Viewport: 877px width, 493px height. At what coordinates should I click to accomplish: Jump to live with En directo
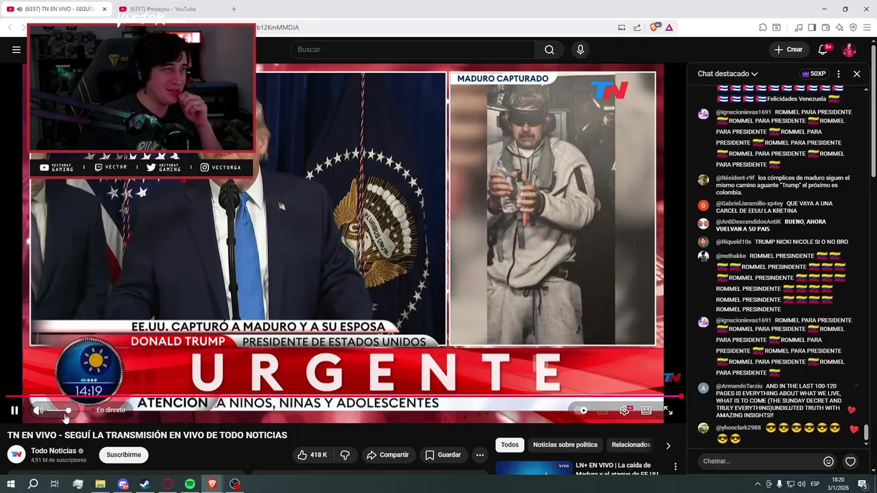pyautogui.click(x=110, y=410)
